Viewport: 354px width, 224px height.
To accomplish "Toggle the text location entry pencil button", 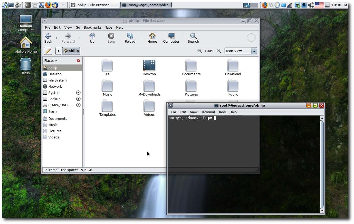I will [48, 51].
